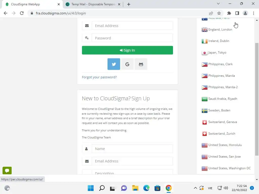Switch to the Temp Mail tab
This screenshot has height=194, width=259.
click(93, 4)
